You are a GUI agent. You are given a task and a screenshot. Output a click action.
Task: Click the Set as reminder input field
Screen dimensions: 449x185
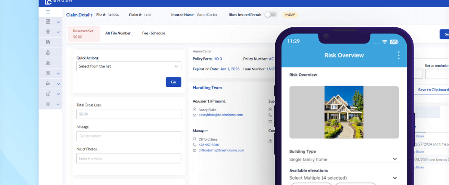click(437, 74)
